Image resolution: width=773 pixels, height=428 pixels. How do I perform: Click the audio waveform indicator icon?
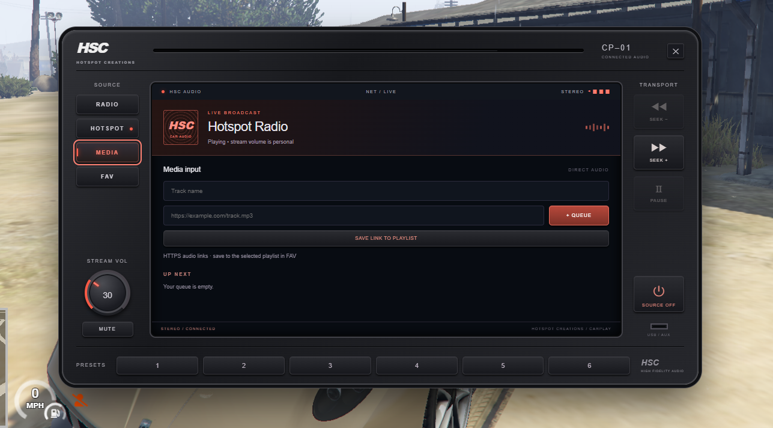click(x=597, y=127)
